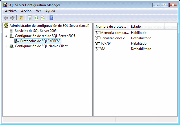Click the SQL Native Client node icon
Viewport: 180px width, 125px height.
coord(11,46)
